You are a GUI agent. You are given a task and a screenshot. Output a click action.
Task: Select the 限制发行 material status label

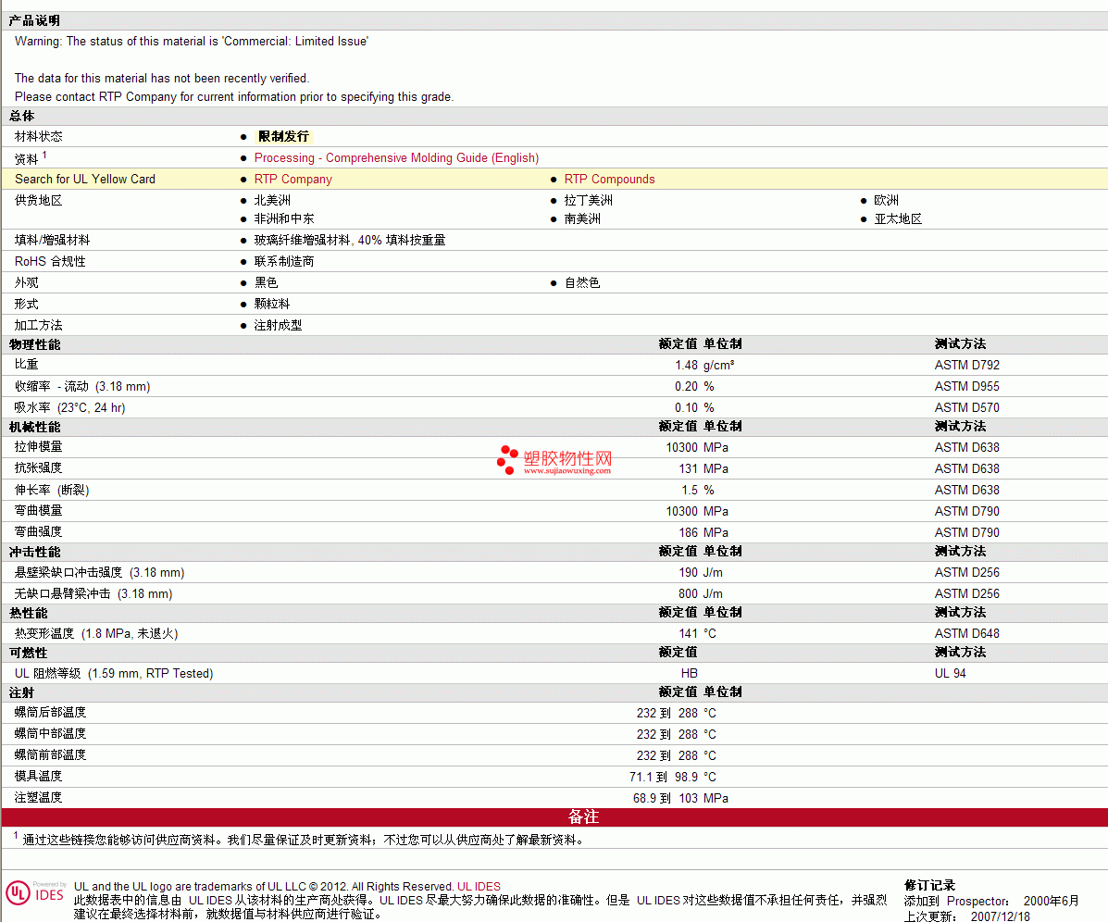pyautogui.click(x=283, y=136)
